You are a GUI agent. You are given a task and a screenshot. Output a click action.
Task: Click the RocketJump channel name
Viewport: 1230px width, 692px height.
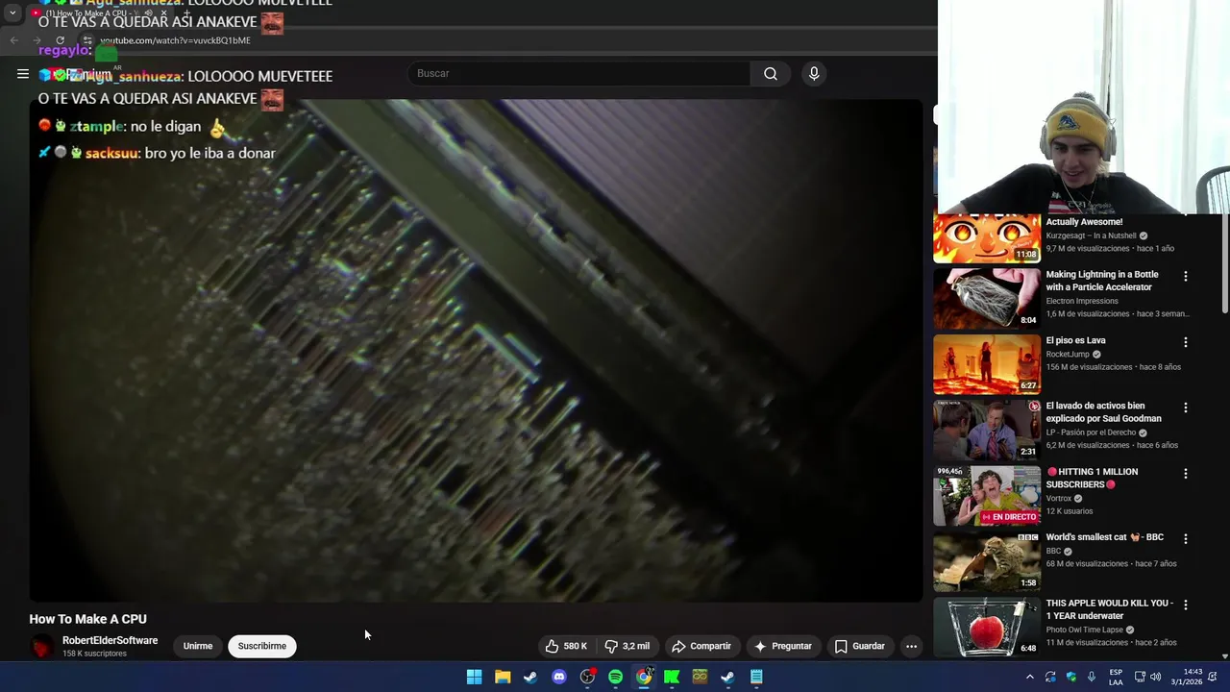click(1068, 354)
